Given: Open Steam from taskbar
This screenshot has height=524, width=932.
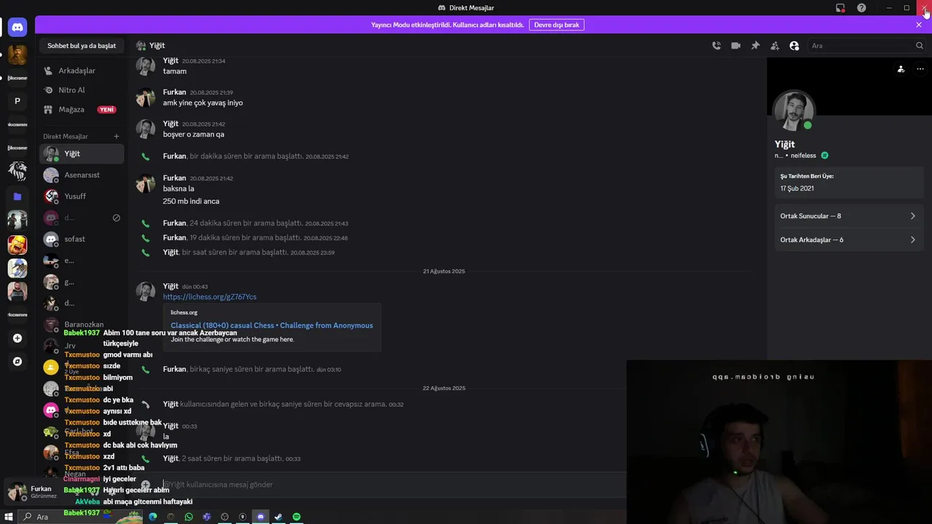Looking at the screenshot, I should click(278, 517).
